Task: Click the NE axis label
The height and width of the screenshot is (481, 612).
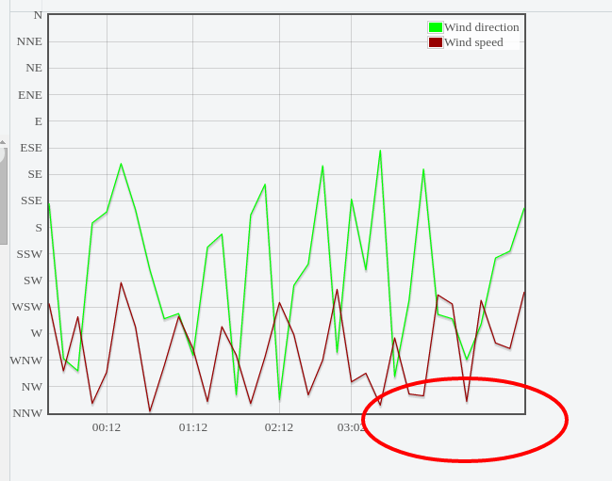Action: coord(34,68)
